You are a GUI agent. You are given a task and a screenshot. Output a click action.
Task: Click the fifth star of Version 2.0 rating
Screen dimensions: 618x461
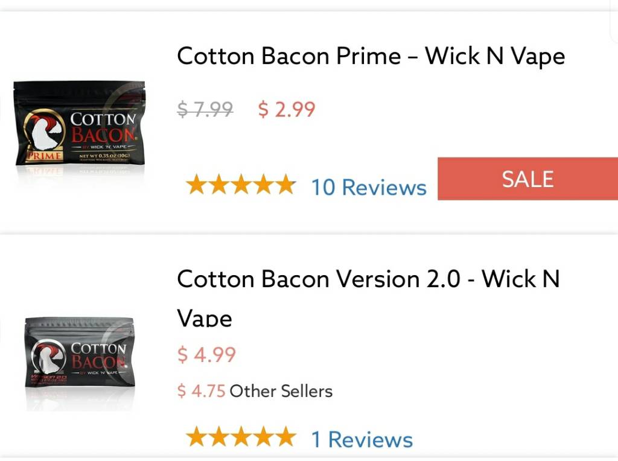point(284,436)
